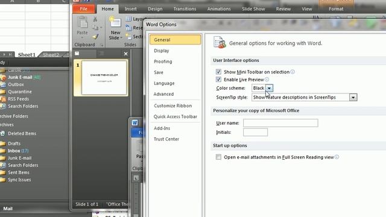This screenshot has height=217, width=386.
Task: Select Language category in Word Options
Action: (176, 83)
